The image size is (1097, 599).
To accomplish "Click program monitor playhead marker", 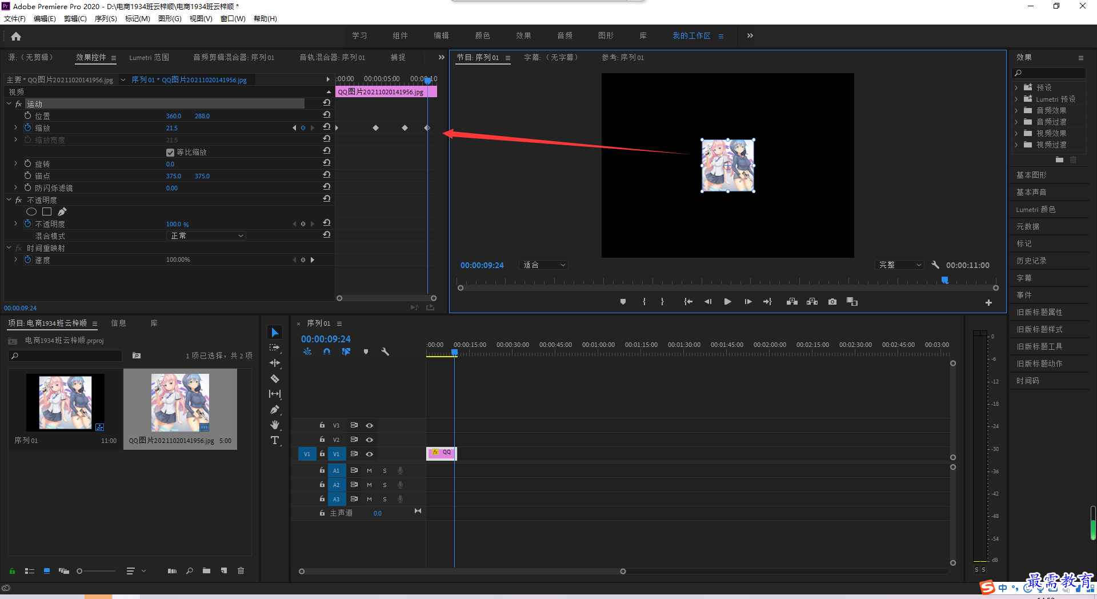I will pyautogui.click(x=945, y=280).
